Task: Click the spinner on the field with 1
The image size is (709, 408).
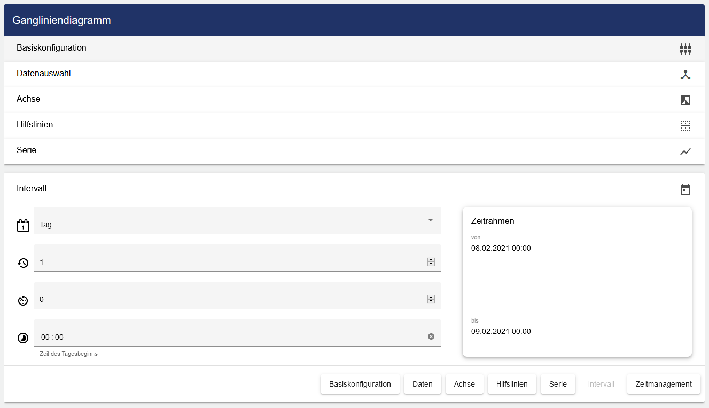Action: tap(431, 262)
